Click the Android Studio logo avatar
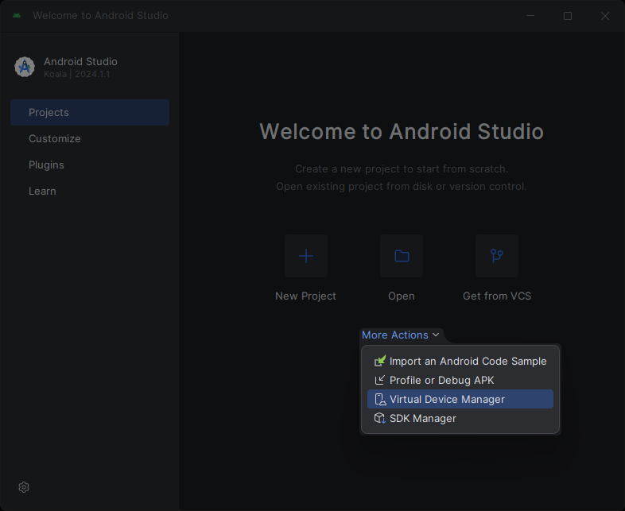The image size is (625, 511). coord(25,67)
